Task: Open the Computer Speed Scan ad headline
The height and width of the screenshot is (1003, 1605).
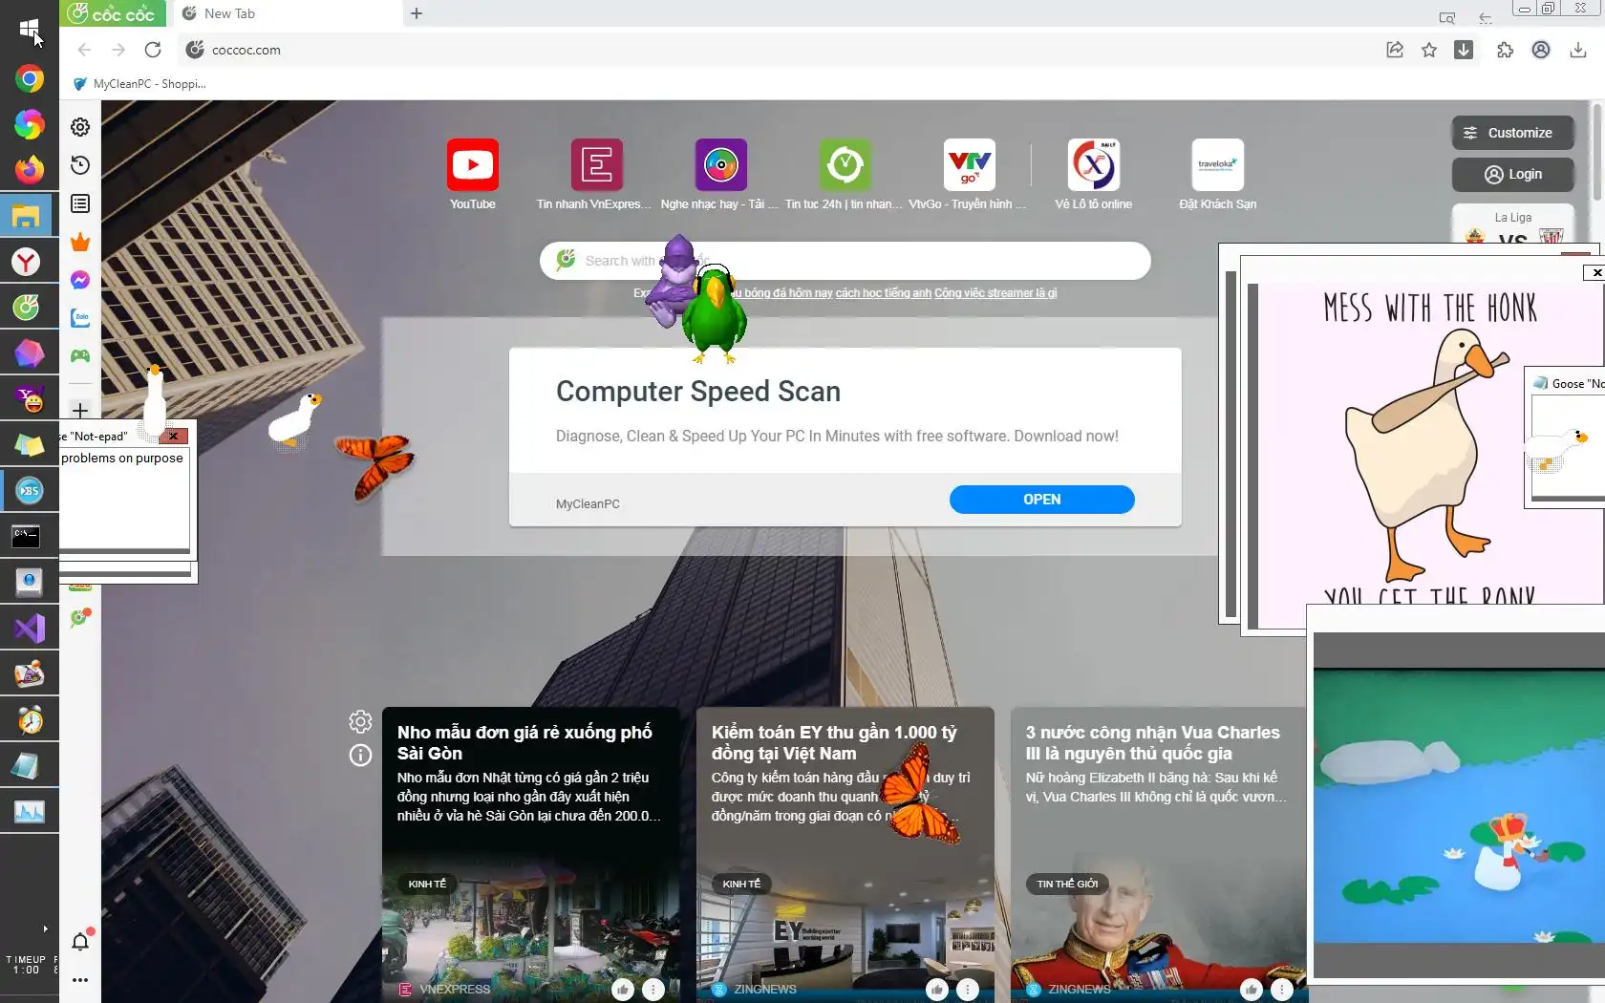Action: coord(698,392)
